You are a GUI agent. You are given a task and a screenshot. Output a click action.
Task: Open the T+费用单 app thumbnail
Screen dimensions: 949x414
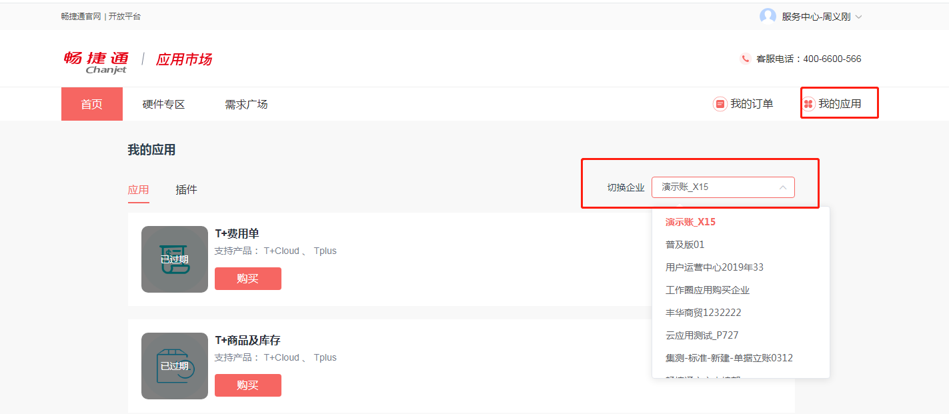click(x=175, y=259)
